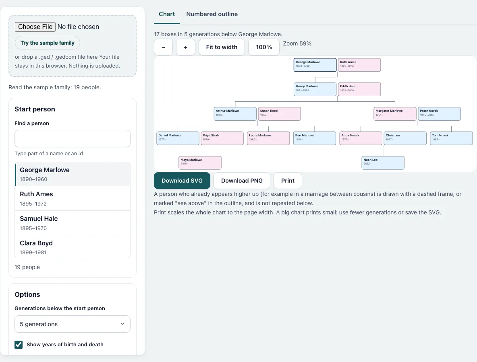The height and width of the screenshot is (362, 477).
Task: Select the Laura Marlowe chart box
Action: point(268,138)
